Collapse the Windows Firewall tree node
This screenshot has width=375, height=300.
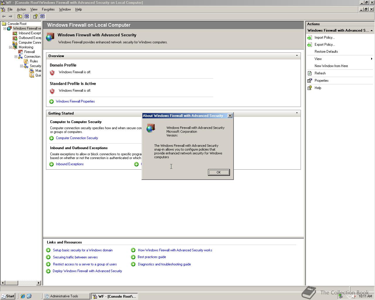point(5,28)
